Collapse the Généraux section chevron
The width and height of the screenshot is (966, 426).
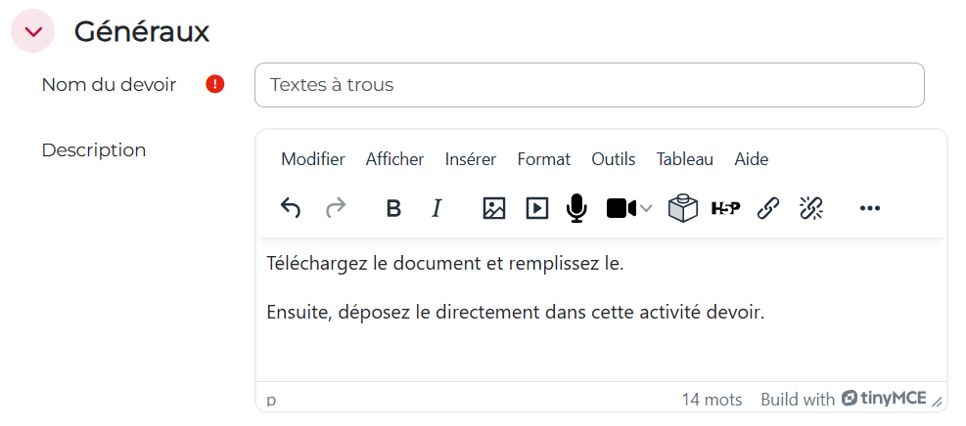click(x=34, y=32)
